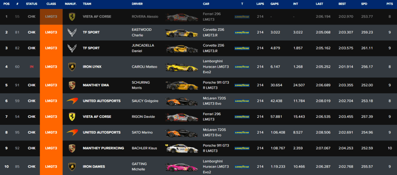Click Corvette logo in Eastwood Charlie row

[72, 32]
